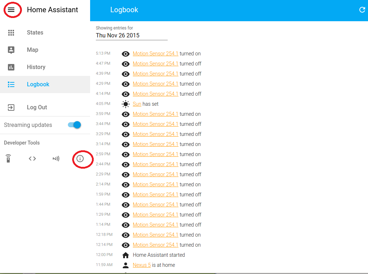
Task: Switch to the States view
Action: pyautogui.click(x=35, y=32)
